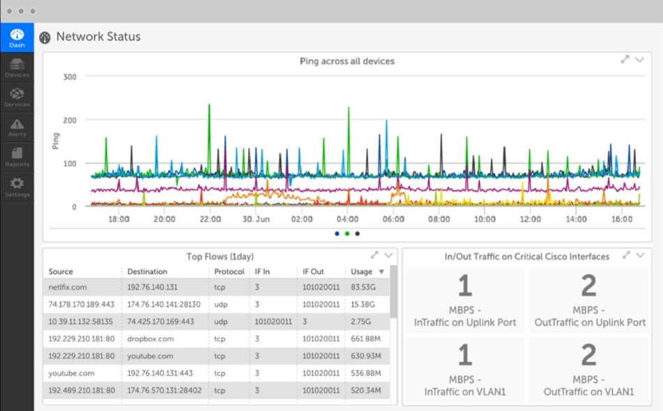This screenshot has width=663, height=411.
Task: Click the Protocol column header
Action: [229, 272]
